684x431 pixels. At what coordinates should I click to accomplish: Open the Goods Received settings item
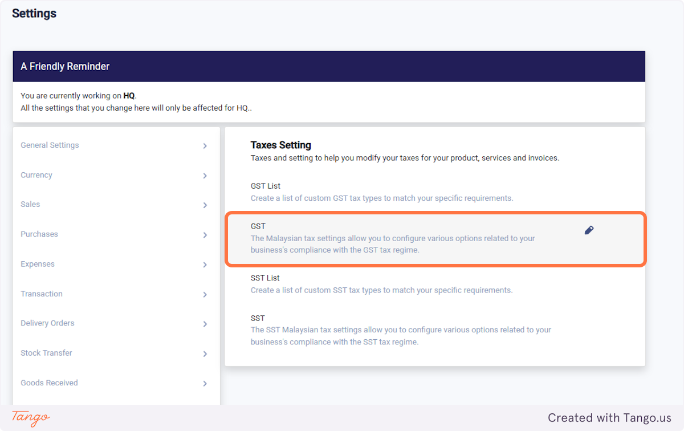tap(116, 383)
